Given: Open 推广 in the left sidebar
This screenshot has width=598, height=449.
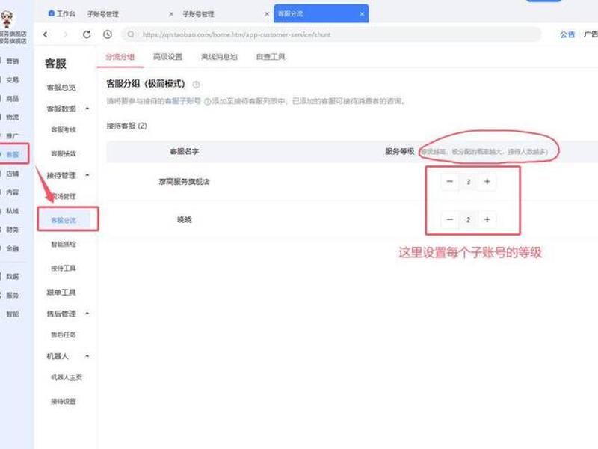Looking at the screenshot, I should 12,136.
